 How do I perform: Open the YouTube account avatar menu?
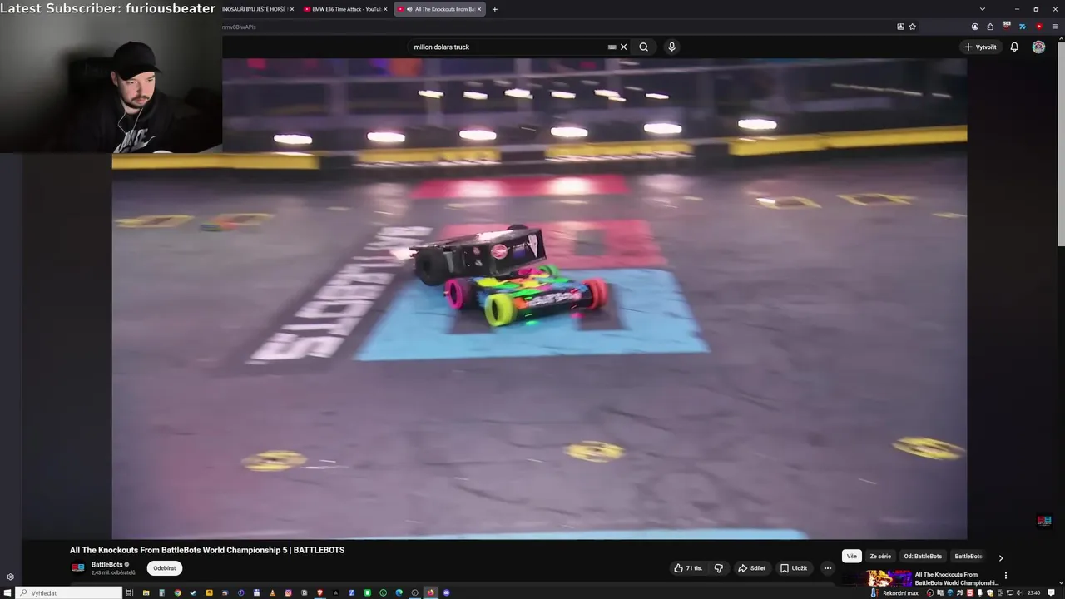[x=1038, y=47]
